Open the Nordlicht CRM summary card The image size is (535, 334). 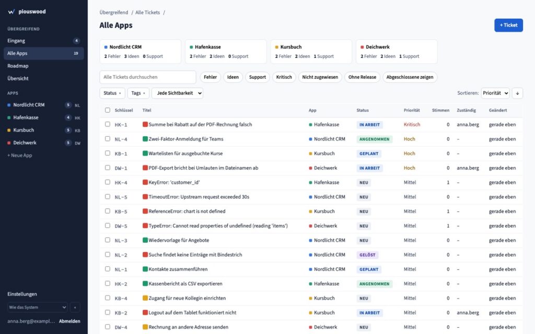click(140, 52)
